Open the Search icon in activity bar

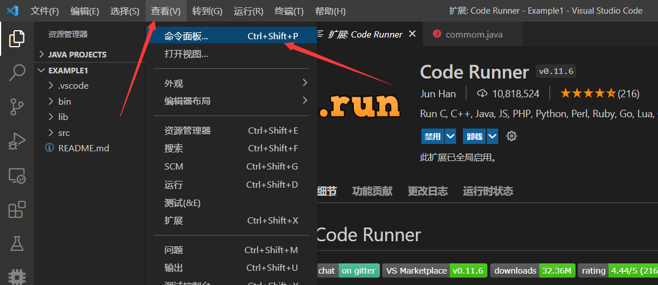pos(17,72)
